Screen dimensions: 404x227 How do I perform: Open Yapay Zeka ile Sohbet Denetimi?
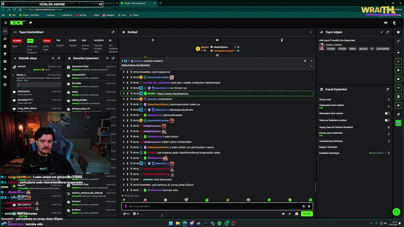tap(354, 127)
